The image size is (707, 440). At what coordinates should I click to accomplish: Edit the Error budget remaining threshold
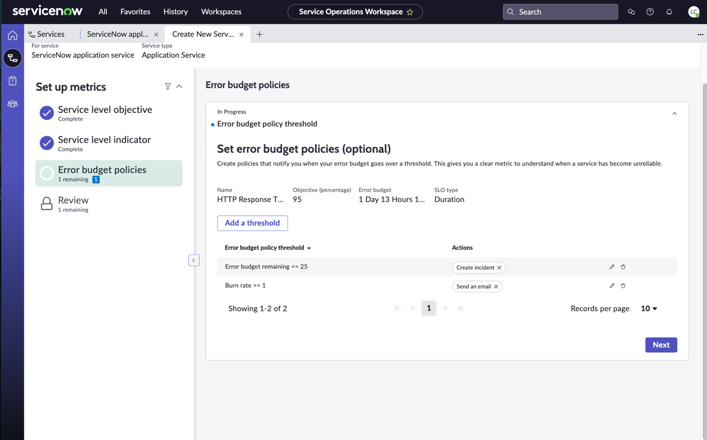[612, 266]
